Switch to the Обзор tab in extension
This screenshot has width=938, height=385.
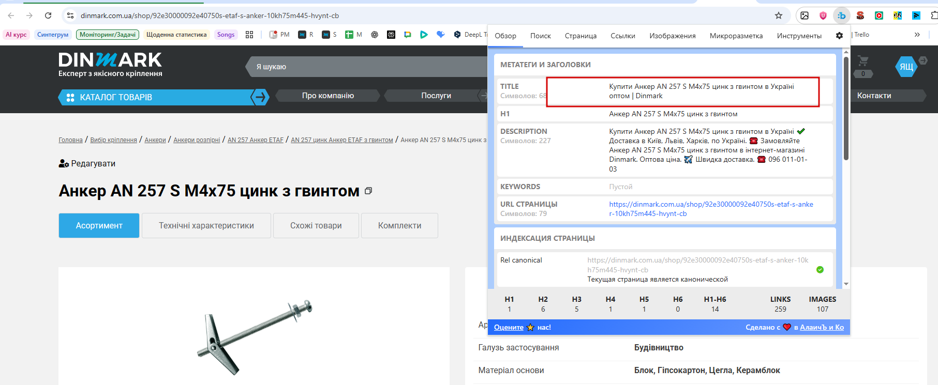(x=505, y=36)
